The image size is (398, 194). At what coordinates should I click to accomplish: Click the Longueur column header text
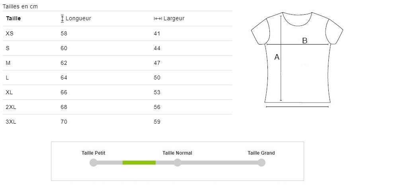(78, 19)
